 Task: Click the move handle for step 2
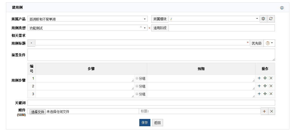click(x=265, y=86)
